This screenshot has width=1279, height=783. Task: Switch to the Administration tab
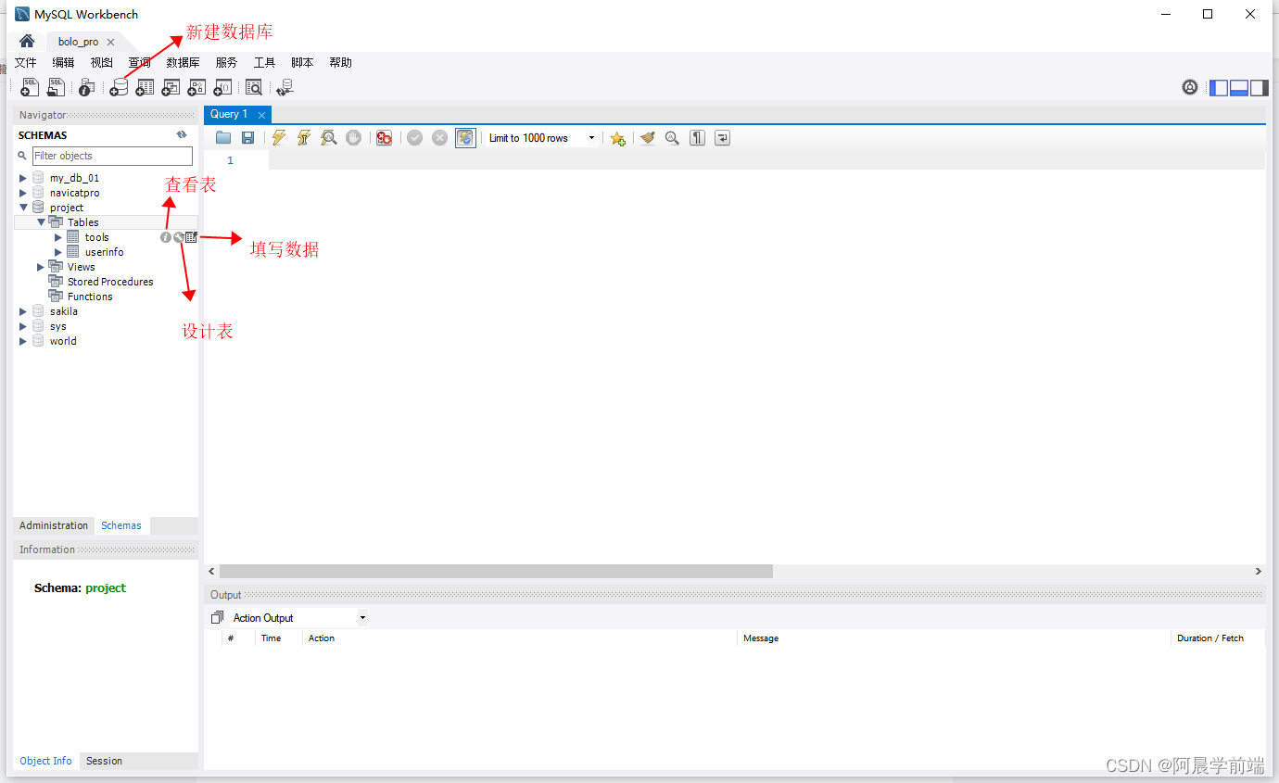pos(54,525)
